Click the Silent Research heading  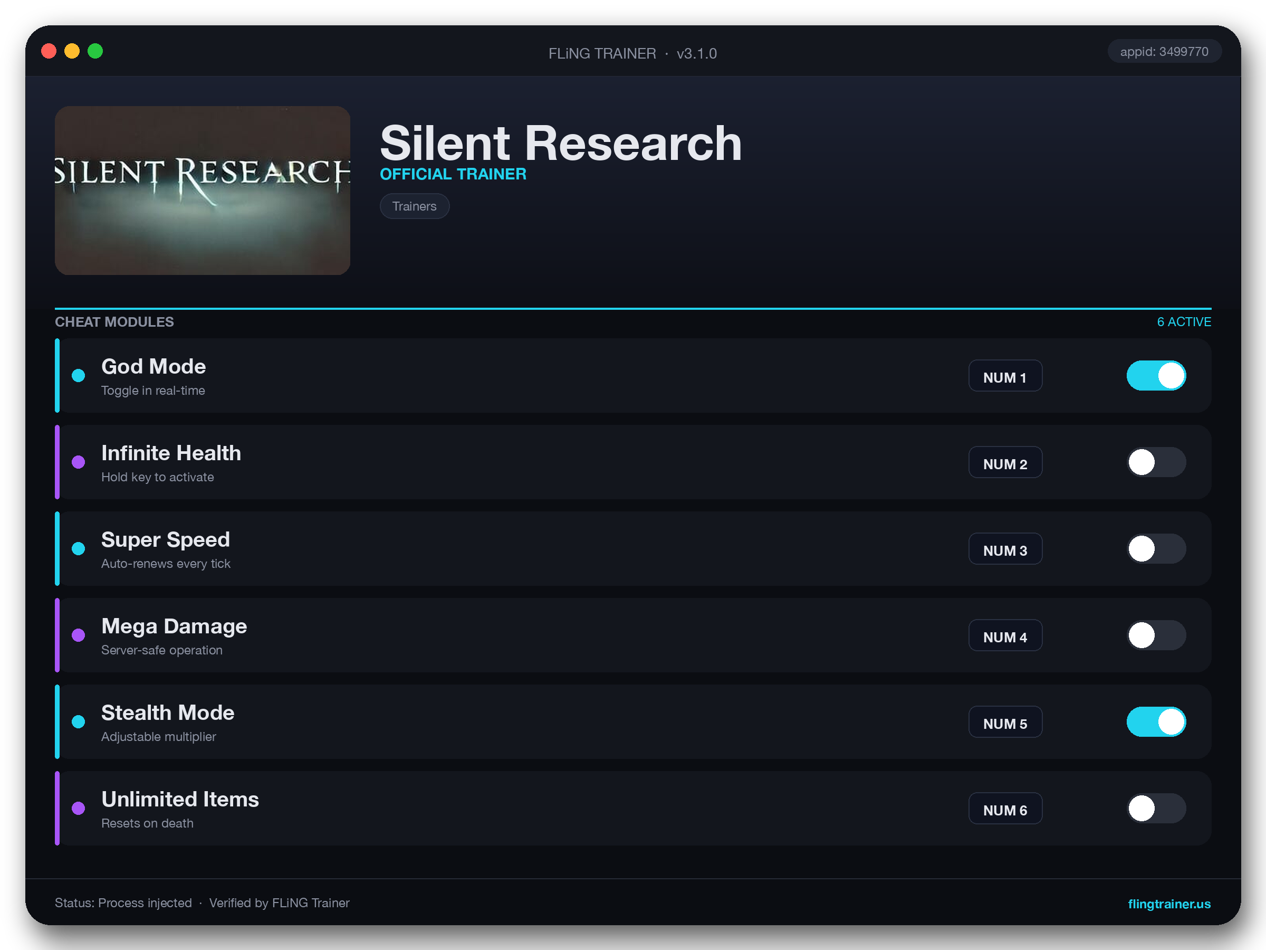(561, 143)
